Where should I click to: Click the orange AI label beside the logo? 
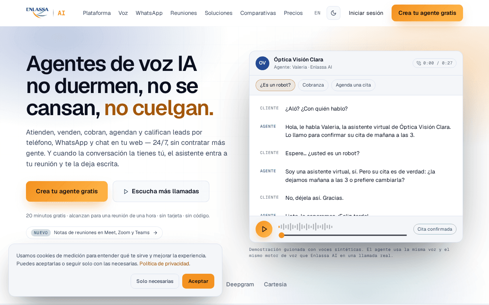pos(62,13)
